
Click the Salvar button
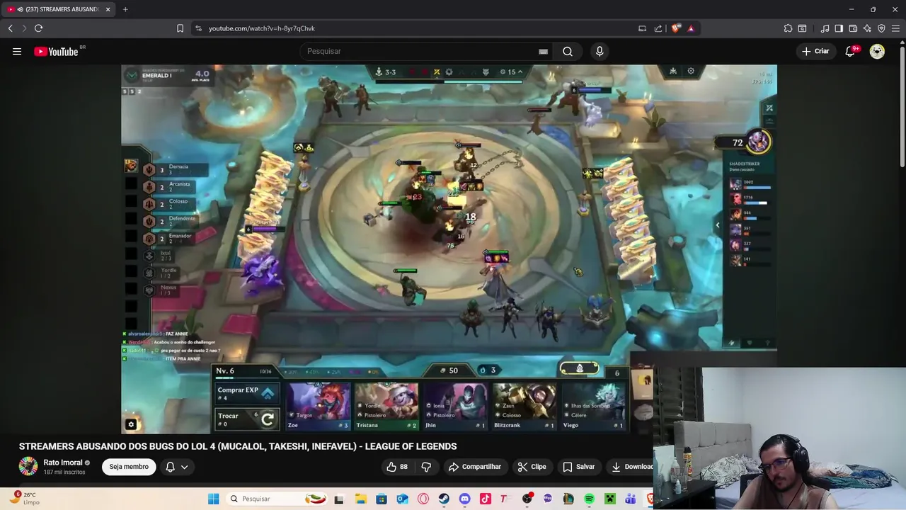[x=578, y=467]
